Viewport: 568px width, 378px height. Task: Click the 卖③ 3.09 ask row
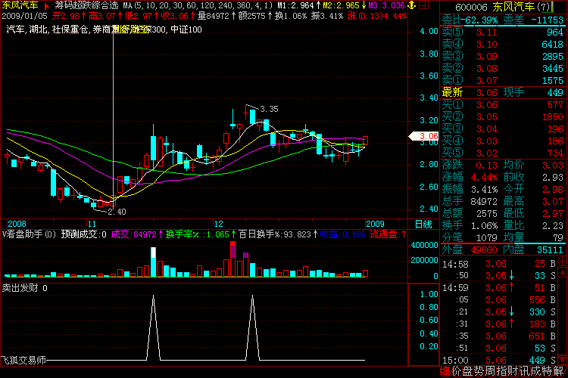[503, 57]
